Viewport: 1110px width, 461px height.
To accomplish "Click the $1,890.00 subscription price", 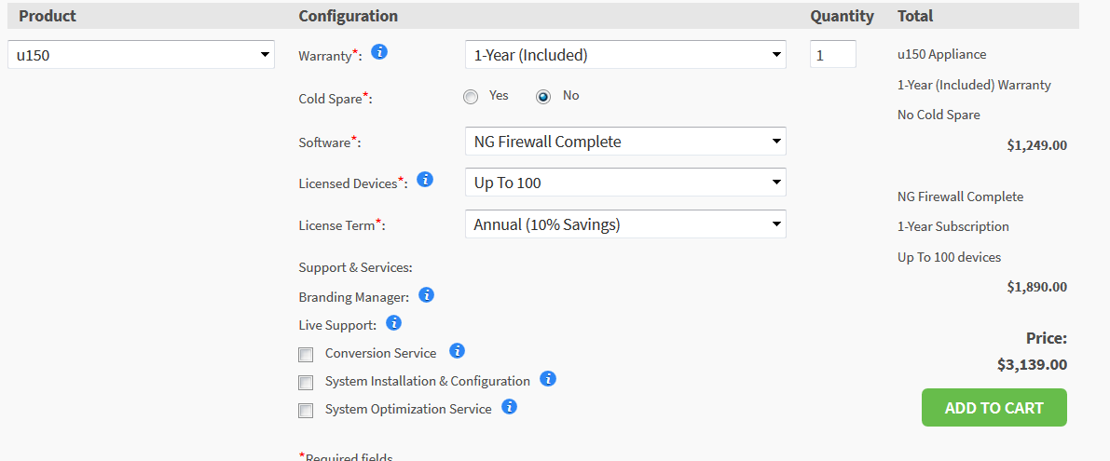I will pos(1037,287).
